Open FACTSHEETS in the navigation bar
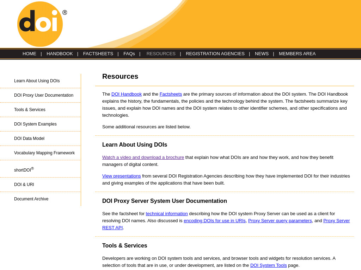361x270 pixels. pyautogui.click(x=98, y=54)
